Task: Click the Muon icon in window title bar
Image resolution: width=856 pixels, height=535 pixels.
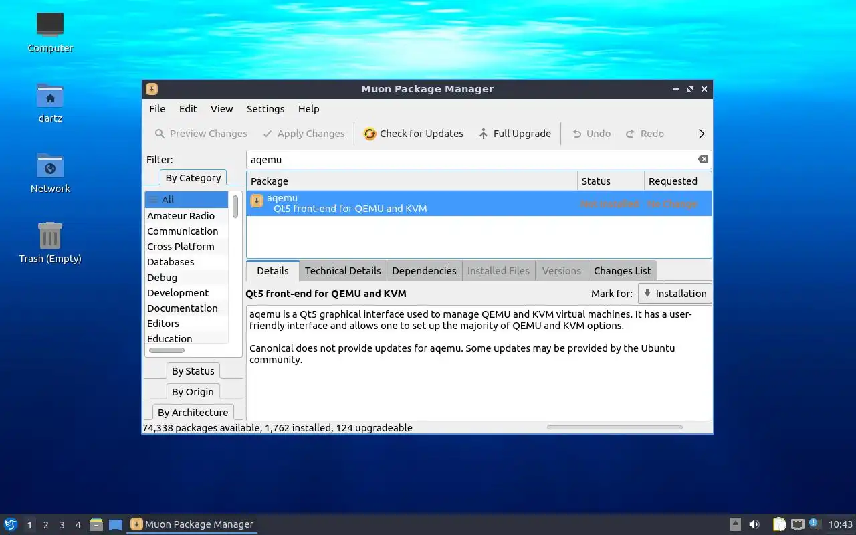Action: click(x=152, y=89)
